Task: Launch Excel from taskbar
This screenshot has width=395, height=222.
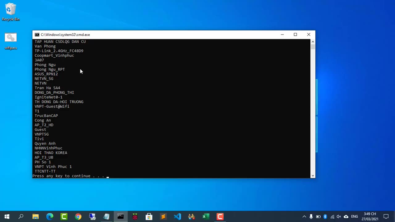Action: point(206,216)
